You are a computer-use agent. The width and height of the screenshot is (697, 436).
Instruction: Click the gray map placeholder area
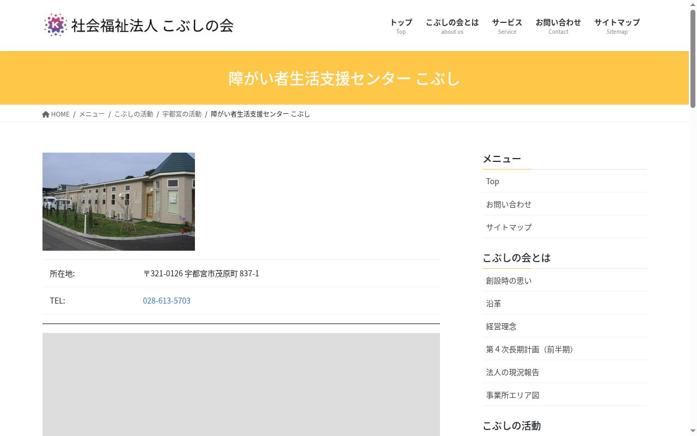point(241,384)
